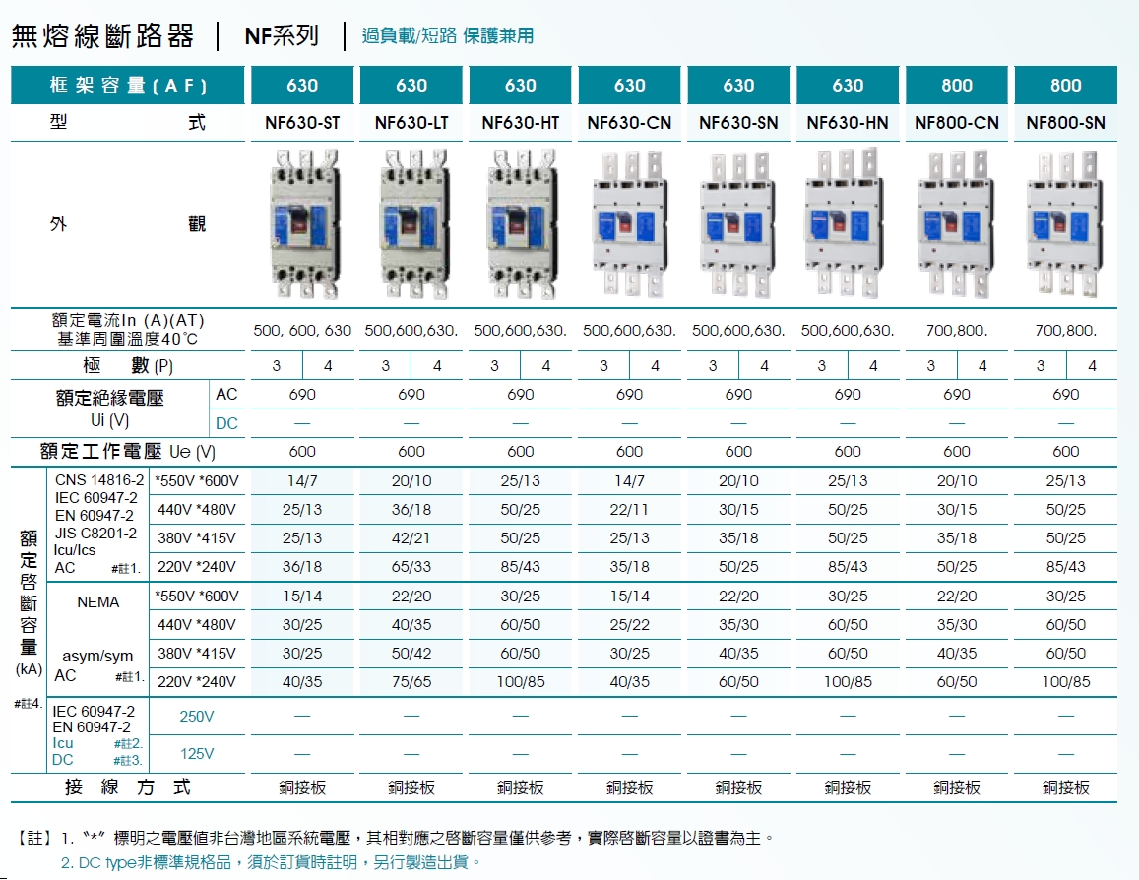Click the 過負載/短路 保護兼用 subtitle
This screenshot has height=880, width=1139.
(448, 35)
